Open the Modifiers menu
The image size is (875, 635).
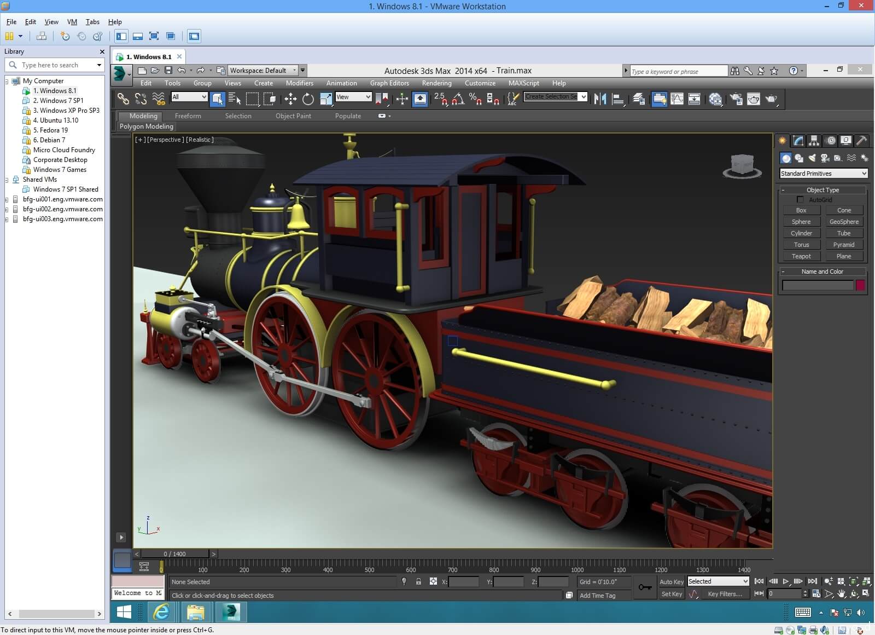[x=300, y=83]
